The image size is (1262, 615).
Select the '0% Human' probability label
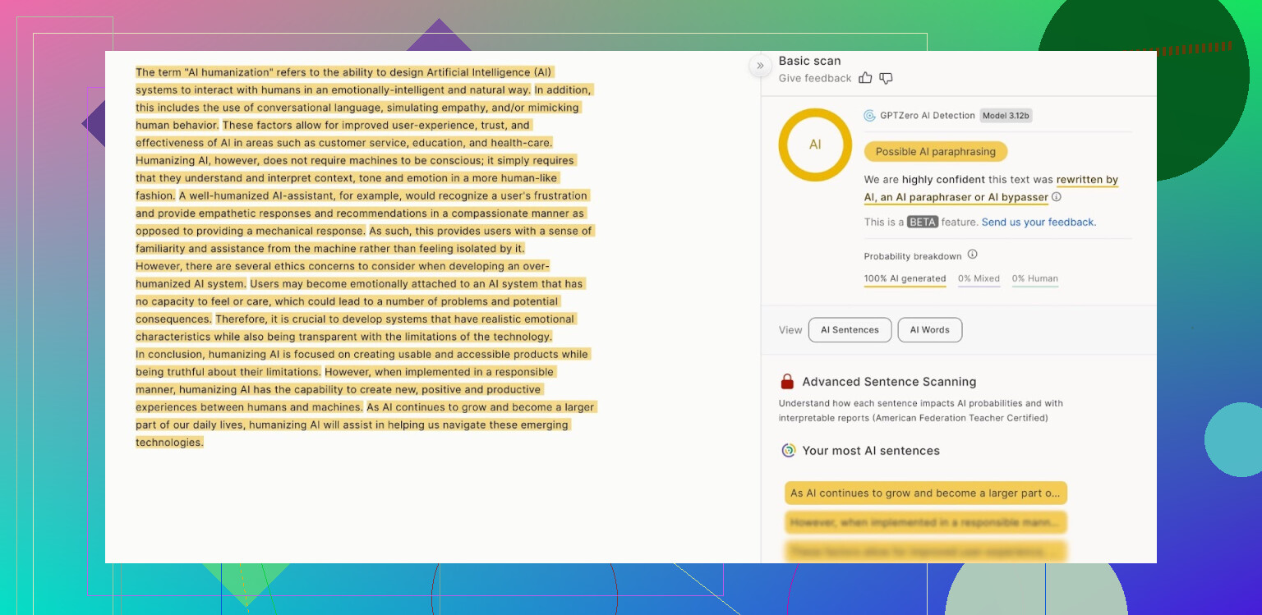tap(1034, 278)
